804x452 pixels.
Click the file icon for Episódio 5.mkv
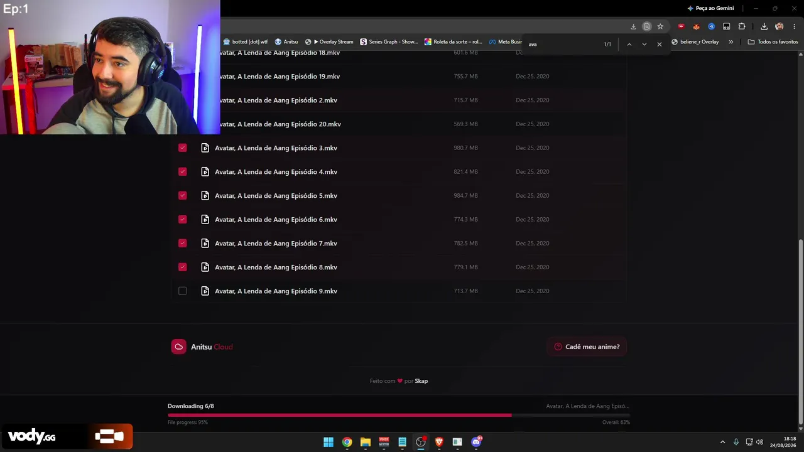pos(205,196)
